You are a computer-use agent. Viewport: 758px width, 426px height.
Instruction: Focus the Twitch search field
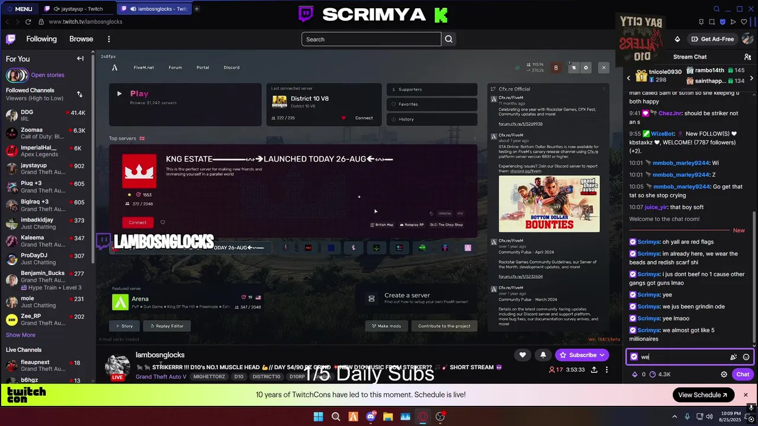point(371,39)
